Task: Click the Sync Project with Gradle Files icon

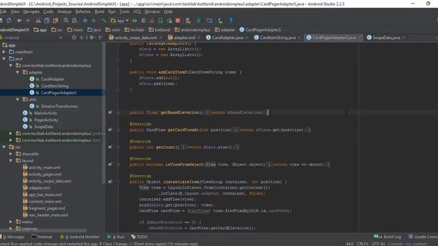Action: point(198,20)
